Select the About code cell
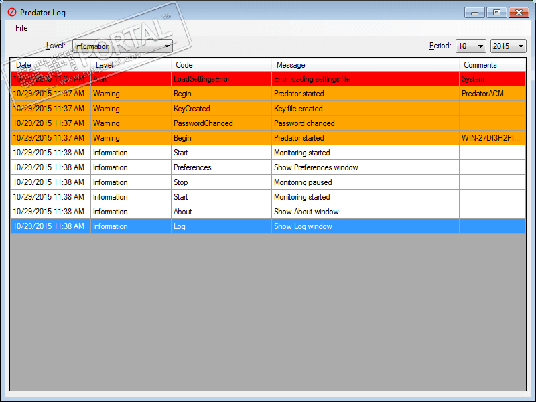The image size is (536, 402). (221, 212)
